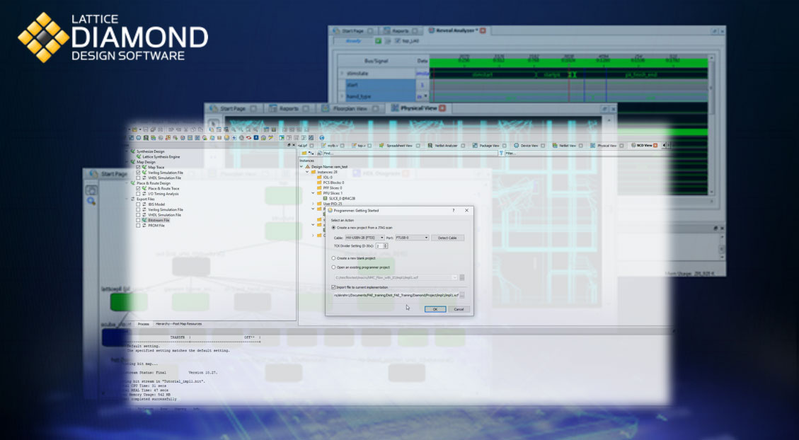Select the PFF Slices: 0 row
Viewport: 799px width, 440px height.
click(x=329, y=188)
